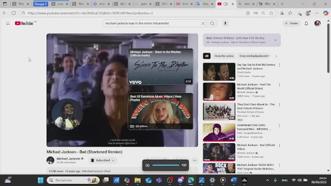Open Edge settings three-dot menu
The width and height of the screenshot is (331, 186).
click(x=317, y=13)
